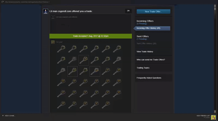Open Incoming Offers pending section
The width and height of the screenshot is (218, 121).
(145, 22)
